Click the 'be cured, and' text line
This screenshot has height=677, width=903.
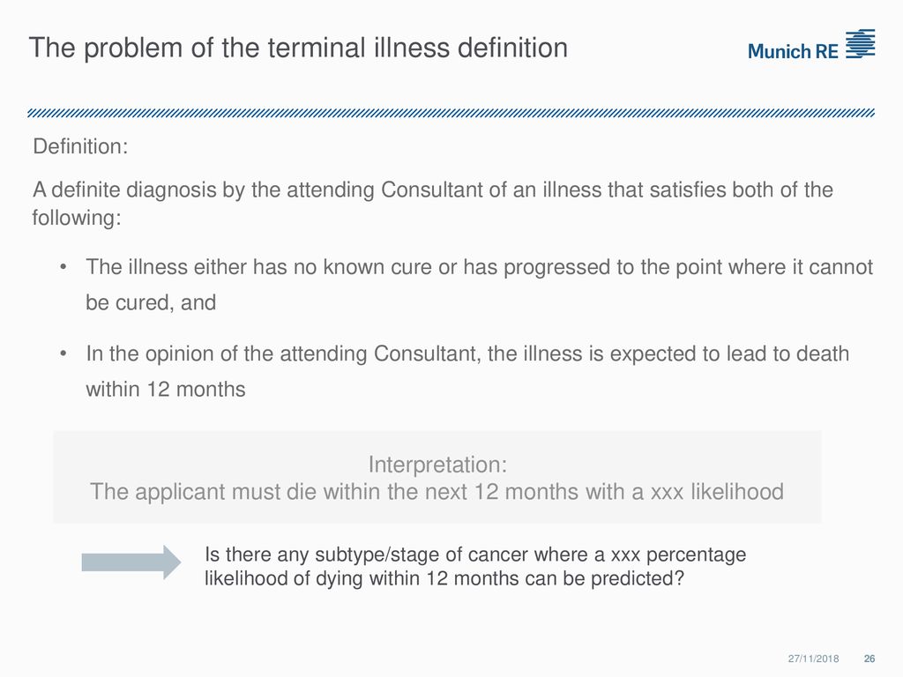tap(151, 303)
